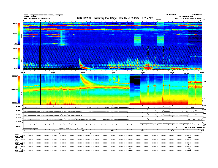Click the 100 tick on TNR right axis
Viewport: 218px width, 168px height.
pos(205,81)
